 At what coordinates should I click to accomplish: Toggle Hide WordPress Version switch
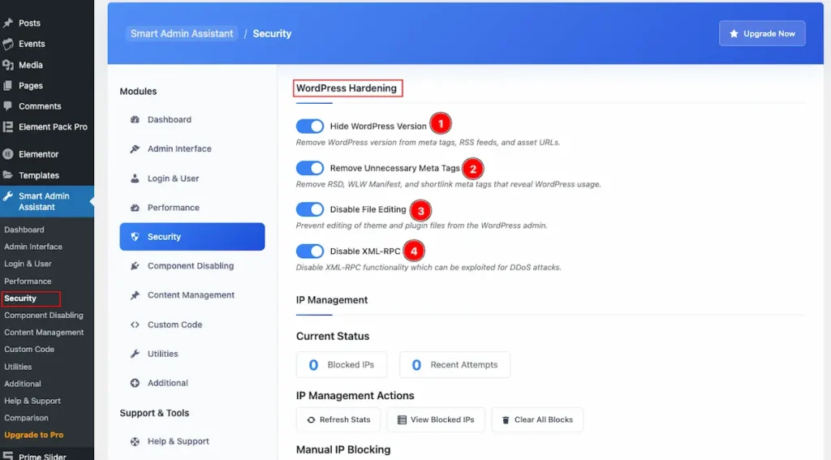[309, 126]
